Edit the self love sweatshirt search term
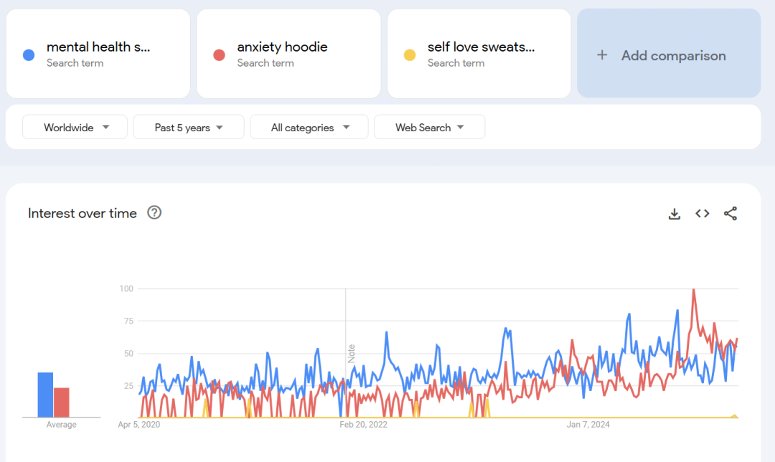This screenshot has height=462, width=775. pos(481,47)
